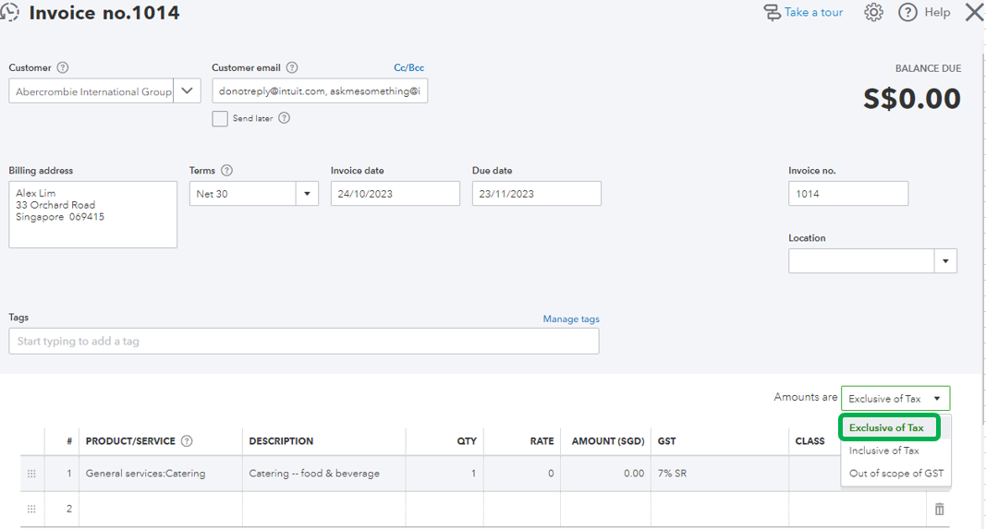This screenshot has height=529, width=986.
Task: Click the Invoice date field
Action: point(395,194)
